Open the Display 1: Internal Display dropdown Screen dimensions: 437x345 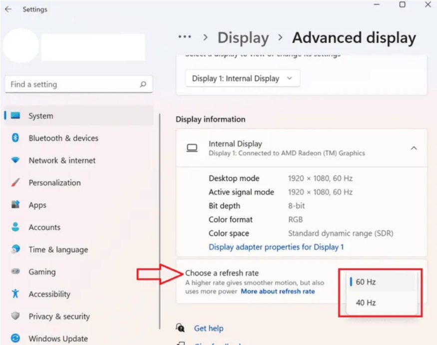(242, 78)
